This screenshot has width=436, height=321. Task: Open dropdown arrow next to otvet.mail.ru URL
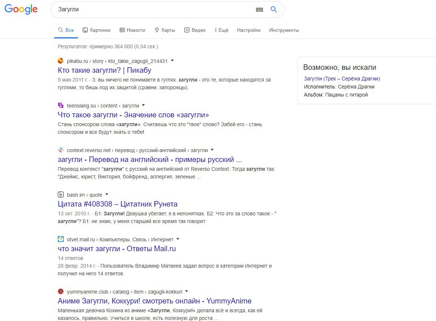point(178,239)
